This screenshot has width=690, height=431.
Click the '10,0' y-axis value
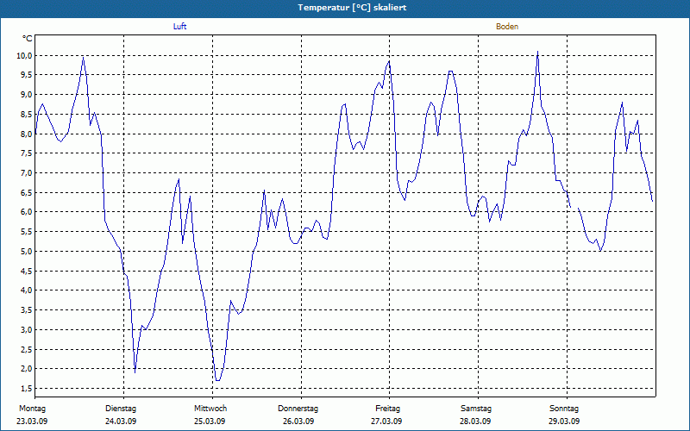pyautogui.click(x=24, y=55)
